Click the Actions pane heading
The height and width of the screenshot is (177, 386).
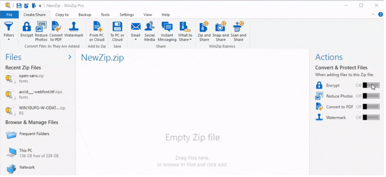[329, 57]
